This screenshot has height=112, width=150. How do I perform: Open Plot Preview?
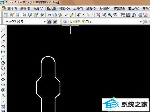[x=30, y=15]
